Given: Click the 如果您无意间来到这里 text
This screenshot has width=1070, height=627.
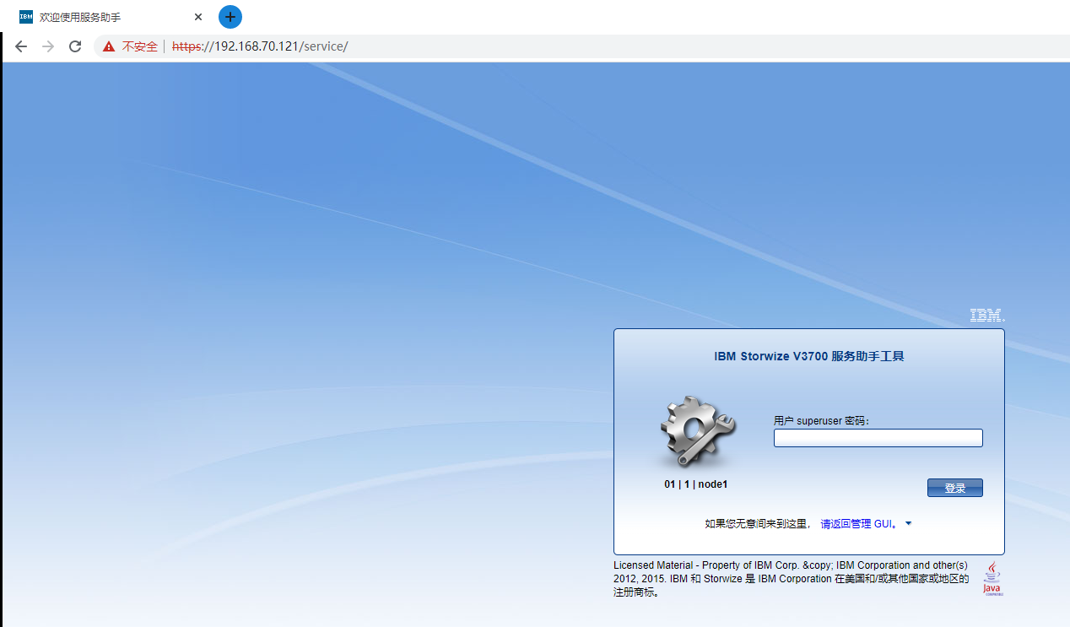Looking at the screenshot, I should [758, 524].
